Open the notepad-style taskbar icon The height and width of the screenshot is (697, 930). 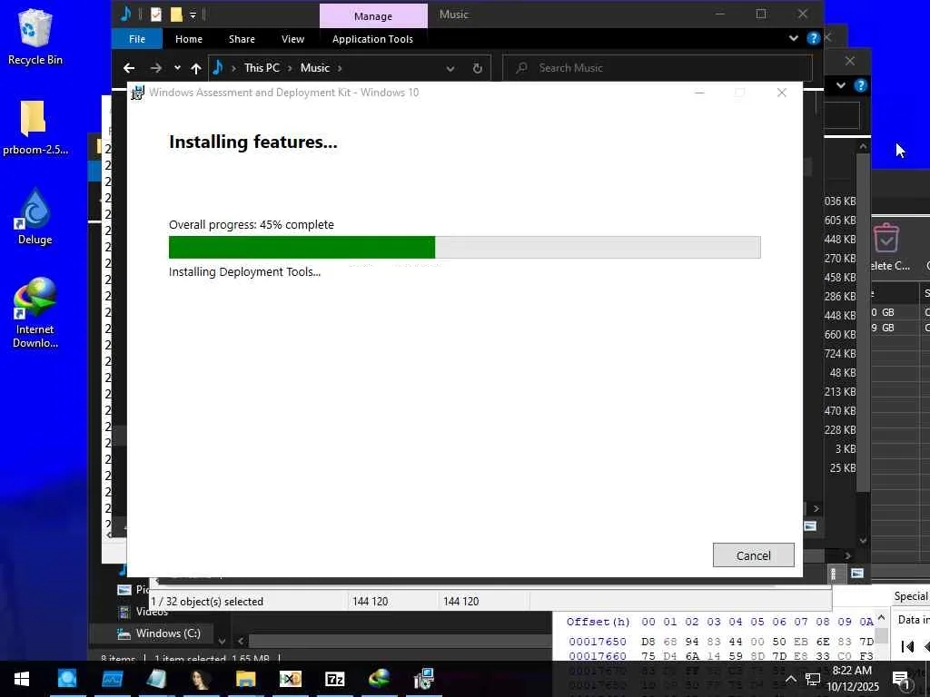click(156, 679)
